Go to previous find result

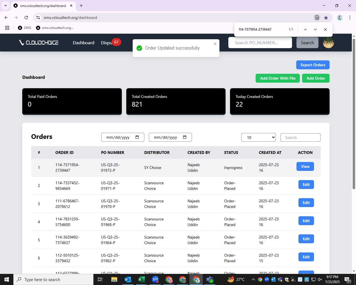[x=305, y=30]
